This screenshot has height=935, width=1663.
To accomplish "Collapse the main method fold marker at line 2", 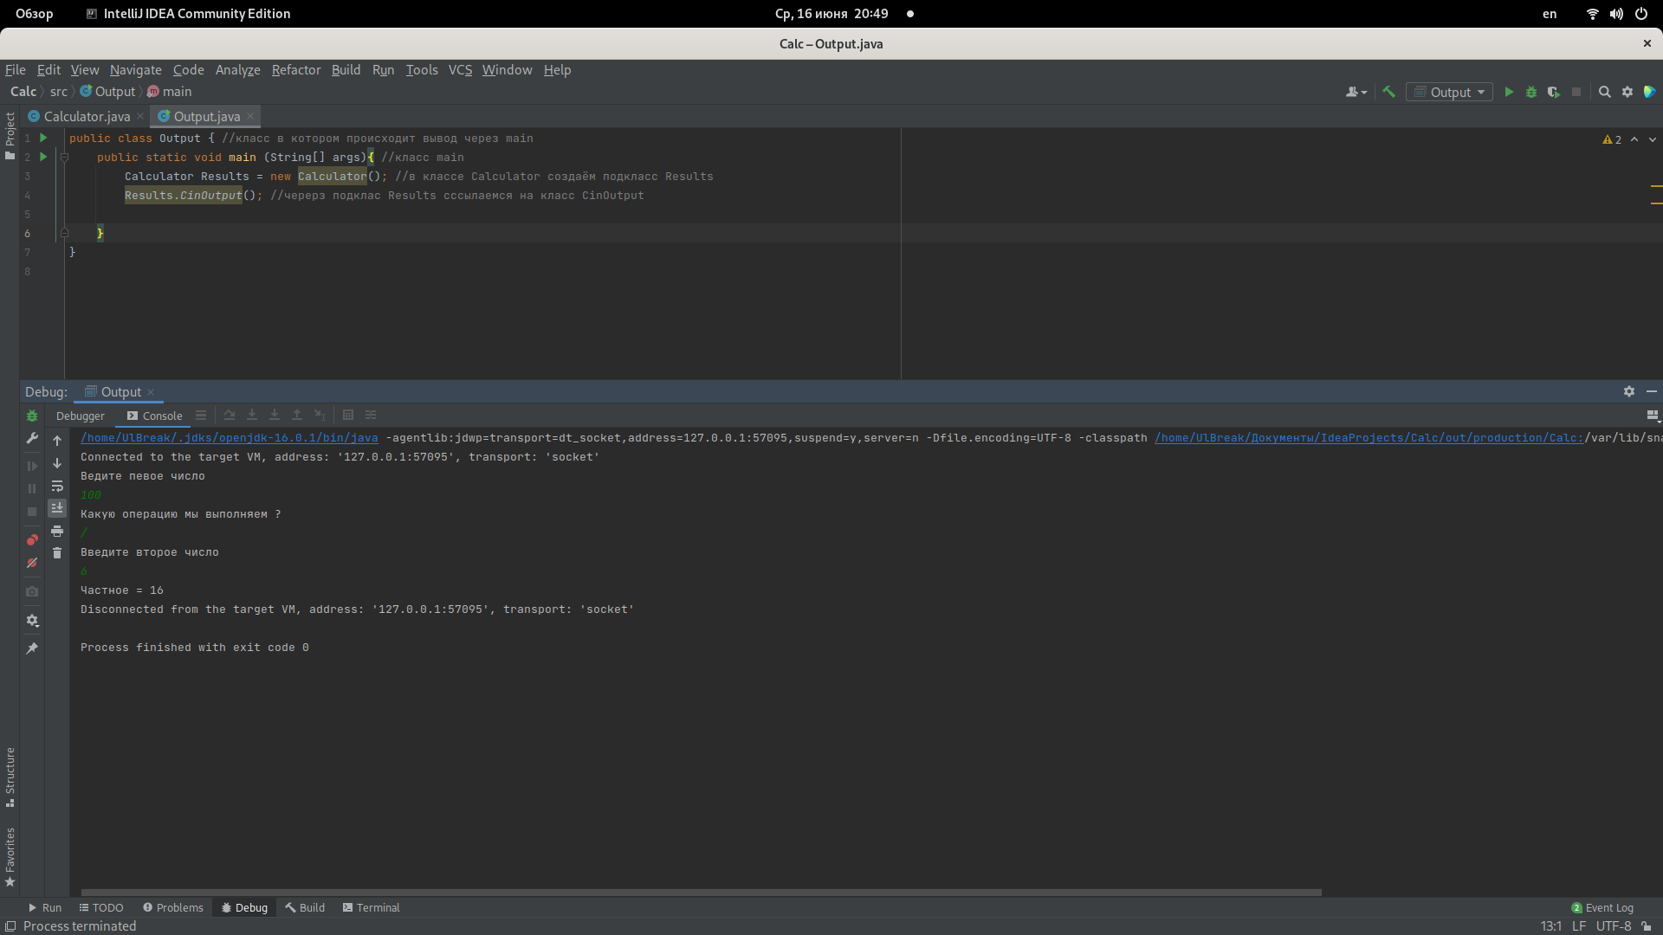I will tap(64, 158).
